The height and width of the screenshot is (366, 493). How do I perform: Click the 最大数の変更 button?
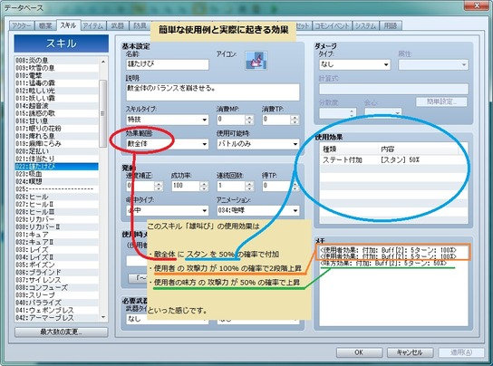(x=62, y=332)
